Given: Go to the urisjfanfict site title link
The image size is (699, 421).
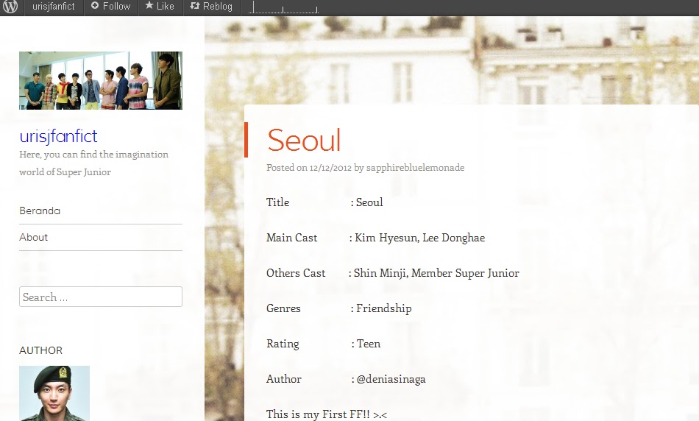Looking at the screenshot, I should pyautogui.click(x=58, y=136).
